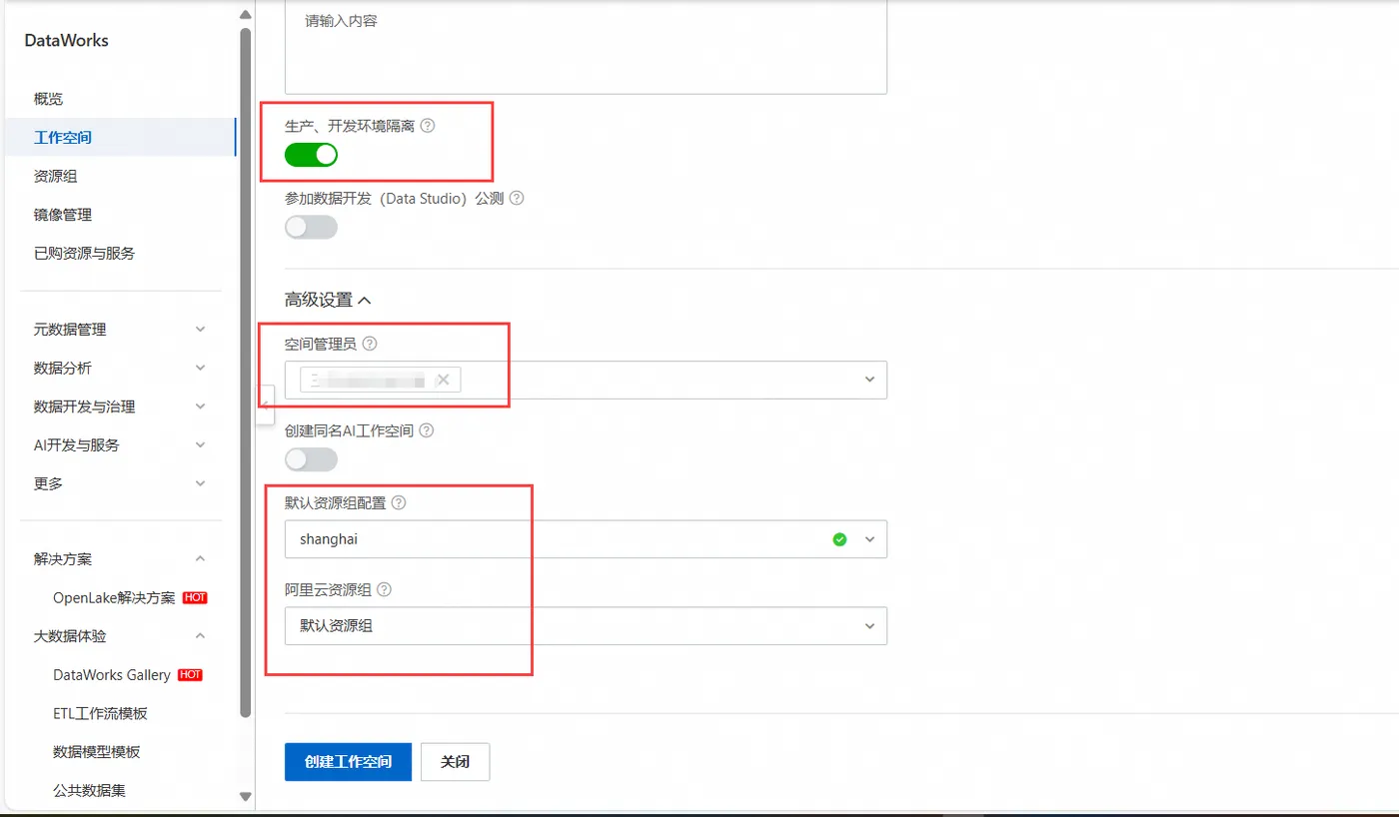Screen dimensions: 1399x817
Task: Click the HOT badge beside OpenLake解决方案
Action: 195,597
